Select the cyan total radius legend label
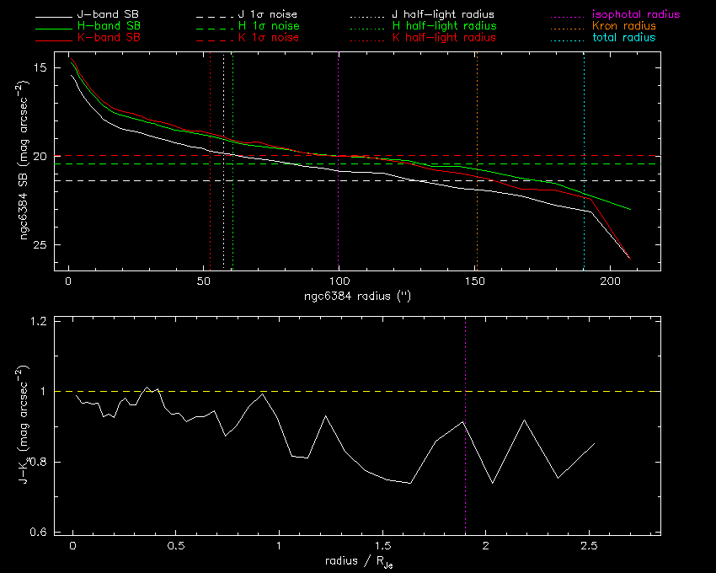716x573 pixels. tap(618, 38)
